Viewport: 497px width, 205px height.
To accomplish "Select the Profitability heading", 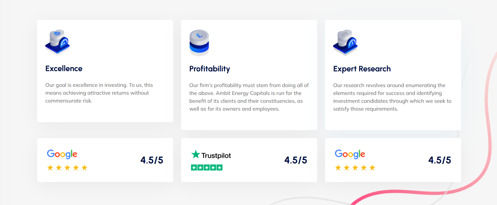I will coord(210,69).
